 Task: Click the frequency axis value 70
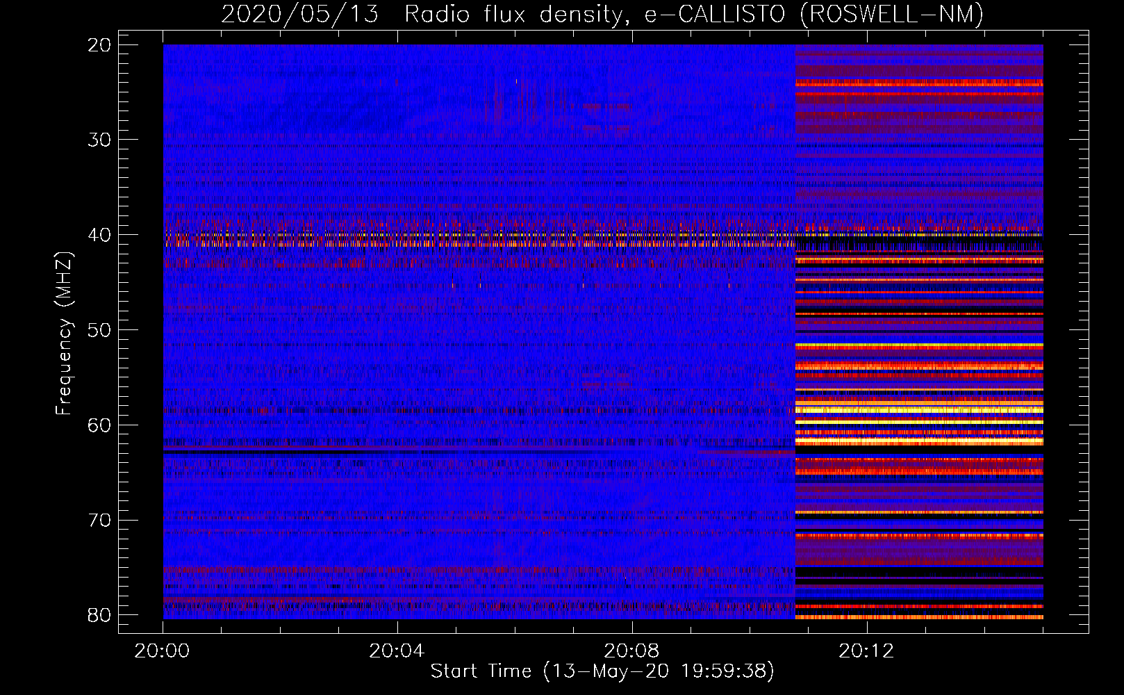coord(100,521)
